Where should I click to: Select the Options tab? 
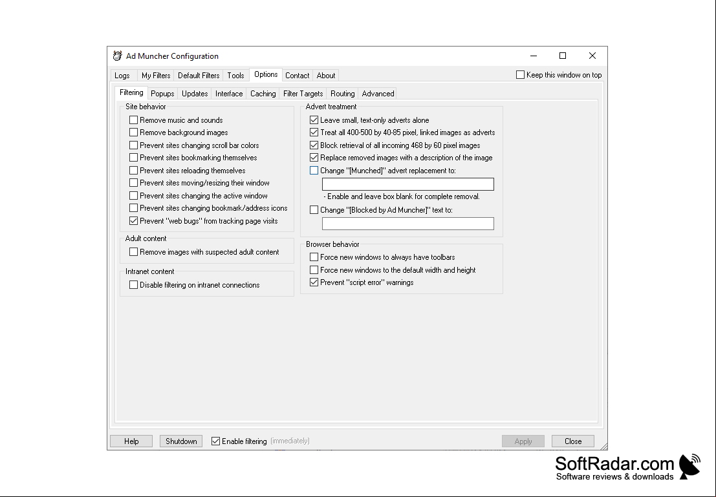click(x=266, y=74)
